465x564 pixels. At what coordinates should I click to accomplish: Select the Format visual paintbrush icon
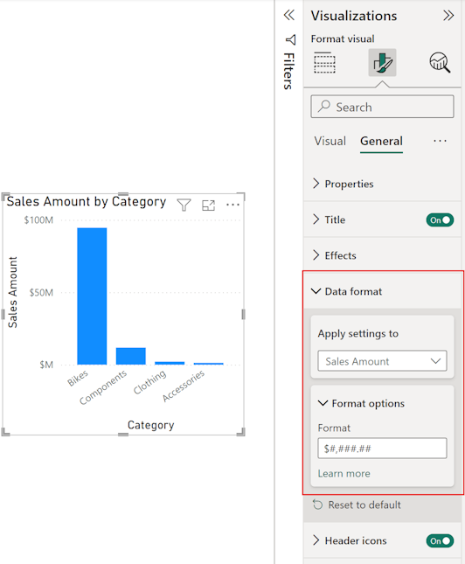[382, 63]
